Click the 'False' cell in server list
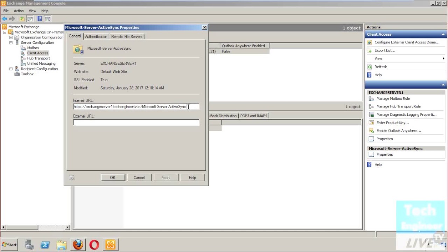Viewport: 448px width, 252px height. [226, 51]
